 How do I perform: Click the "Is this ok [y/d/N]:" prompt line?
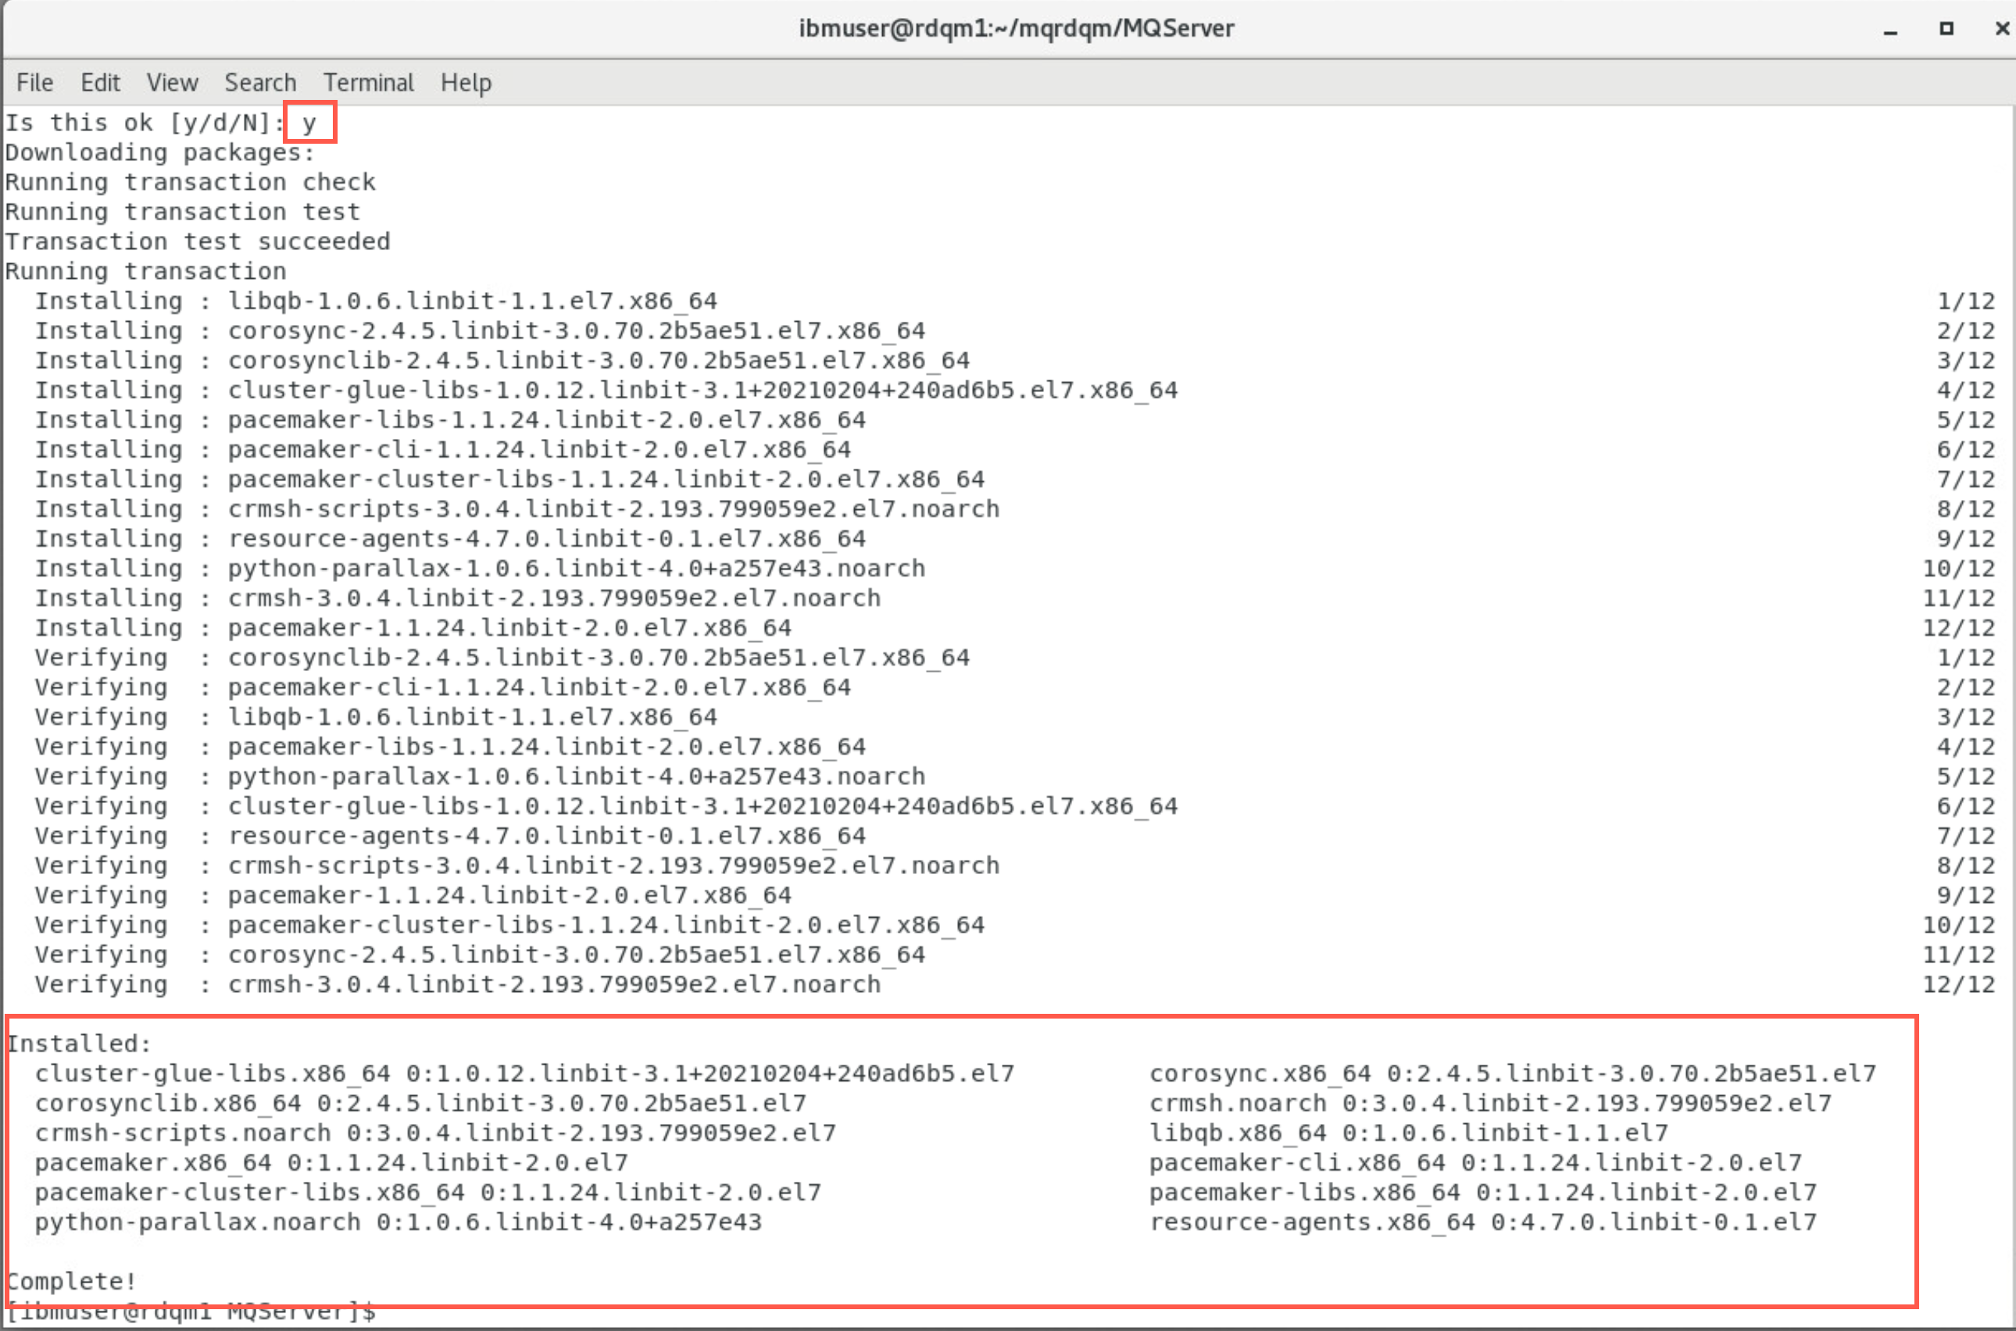pyautogui.click(x=161, y=123)
